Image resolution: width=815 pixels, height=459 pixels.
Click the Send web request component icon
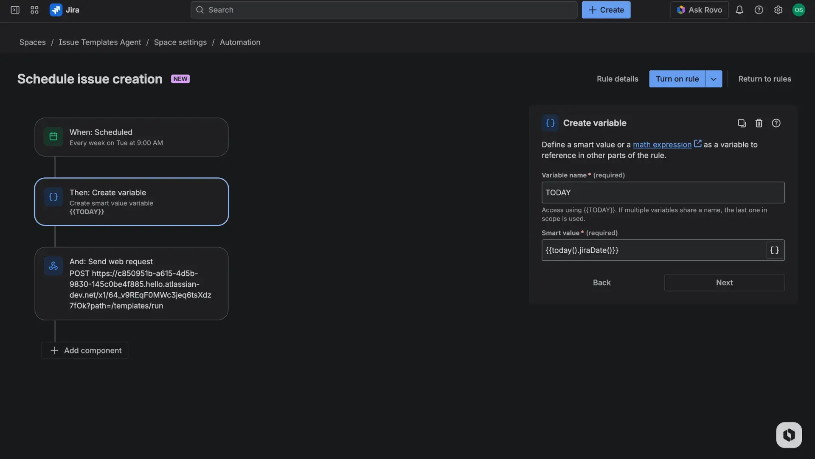coord(53,266)
